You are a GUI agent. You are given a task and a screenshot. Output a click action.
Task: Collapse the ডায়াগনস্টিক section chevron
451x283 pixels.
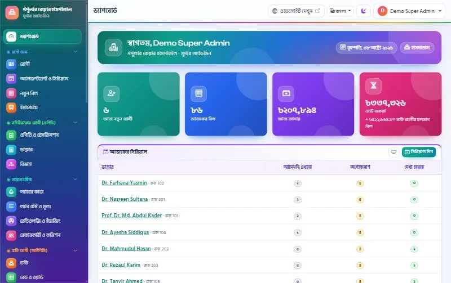pos(75,179)
